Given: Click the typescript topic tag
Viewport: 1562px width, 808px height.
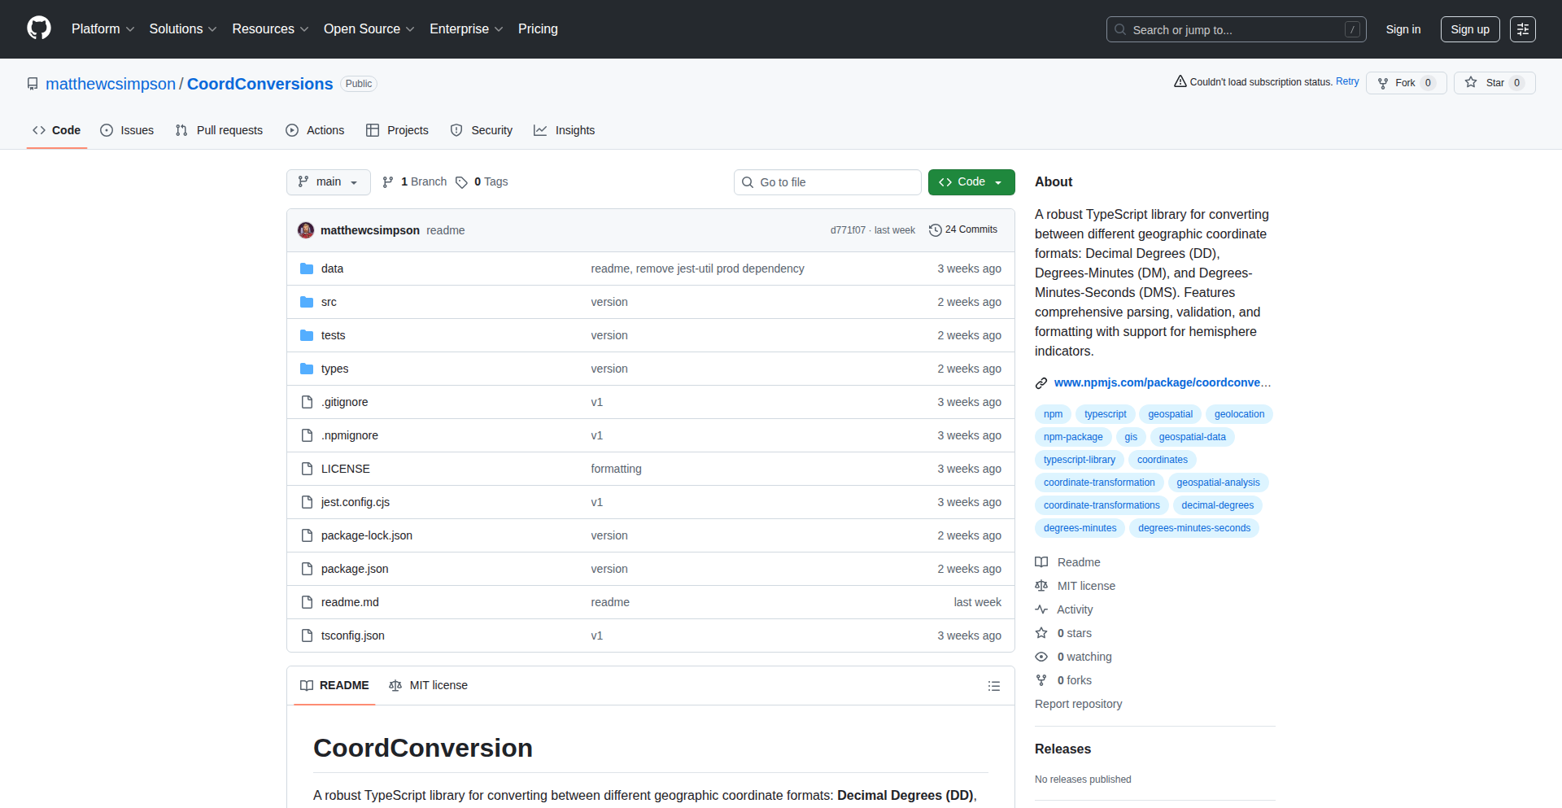Looking at the screenshot, I should click(x=1105, y=414).
